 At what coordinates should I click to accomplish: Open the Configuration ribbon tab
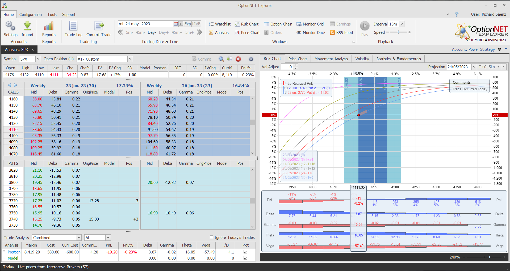click(x=30, y=15)
